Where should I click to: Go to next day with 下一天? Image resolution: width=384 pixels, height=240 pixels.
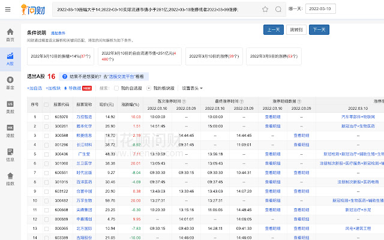pos(319,30)
